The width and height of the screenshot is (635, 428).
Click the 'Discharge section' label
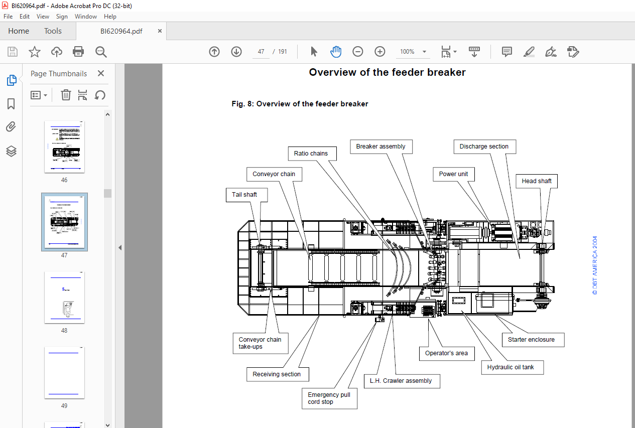484,147
